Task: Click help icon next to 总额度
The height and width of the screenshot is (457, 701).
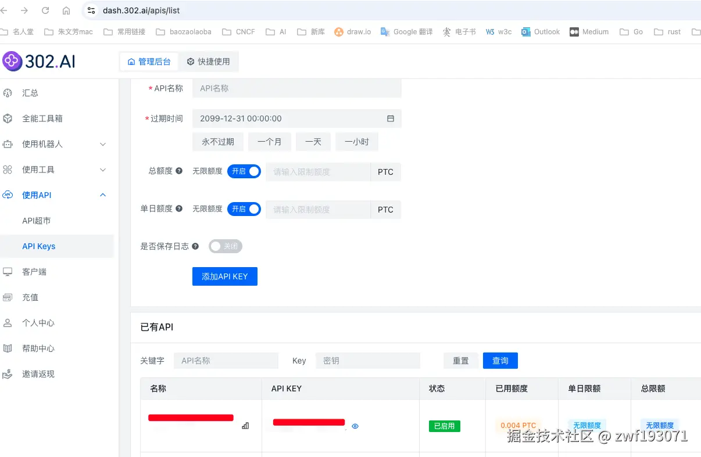Action: tap(179, 171)
